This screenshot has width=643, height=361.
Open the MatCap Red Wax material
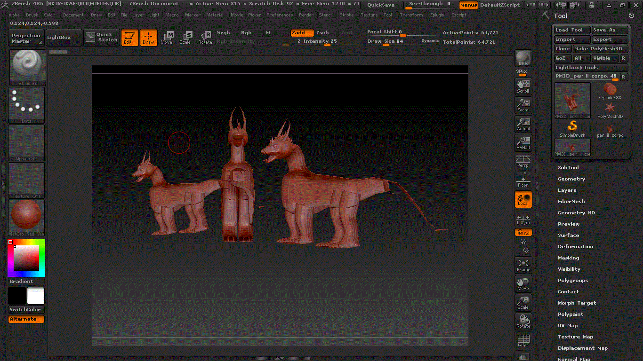tap(27, 218)
